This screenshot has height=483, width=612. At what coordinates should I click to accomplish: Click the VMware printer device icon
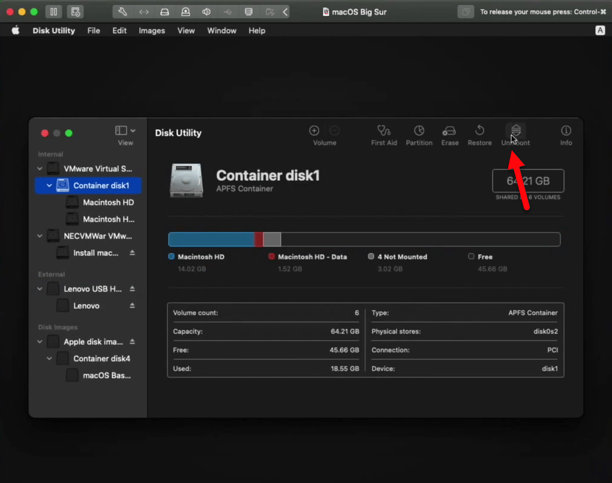point(248,12)
